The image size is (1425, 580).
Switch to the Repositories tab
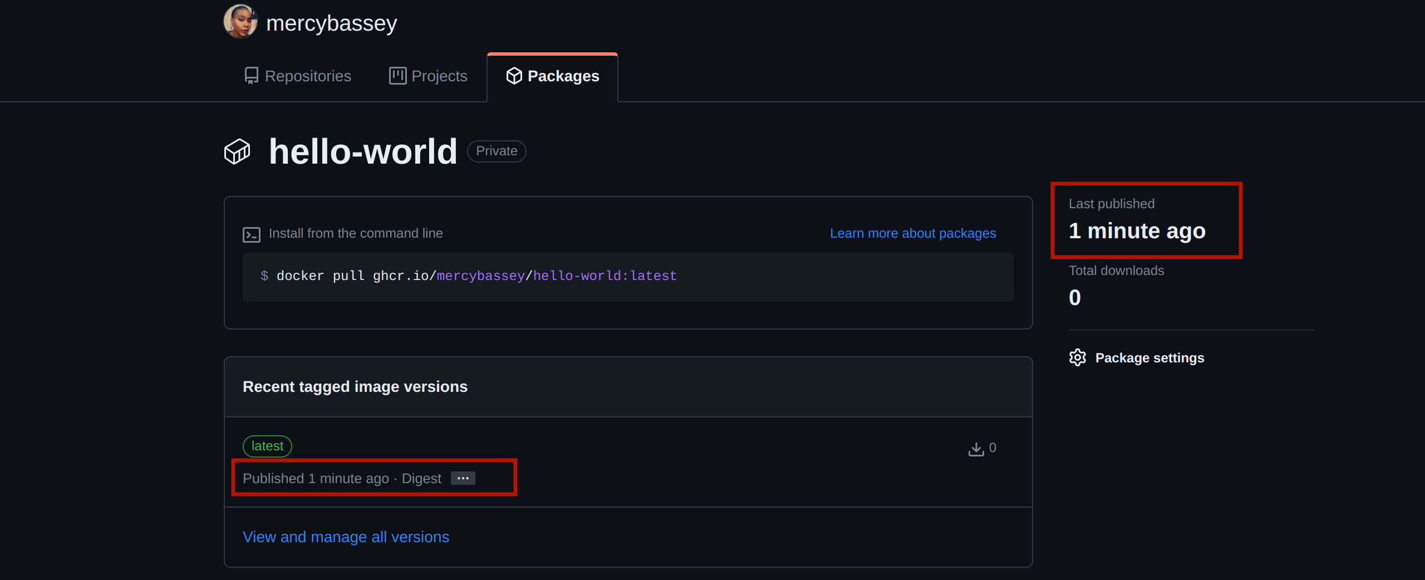coord(308,76)
